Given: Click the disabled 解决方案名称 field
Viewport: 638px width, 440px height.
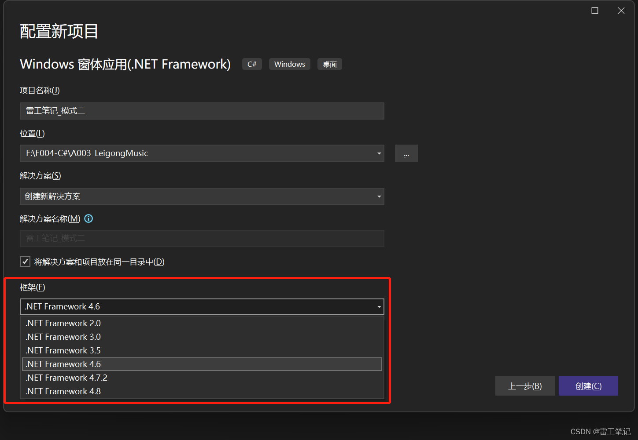Looking at the screenshot, I should [202, 238].
